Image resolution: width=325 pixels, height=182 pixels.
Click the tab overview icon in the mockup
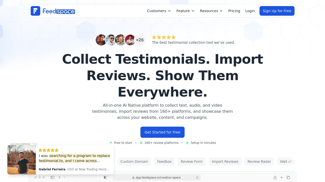tap(288, 177)
